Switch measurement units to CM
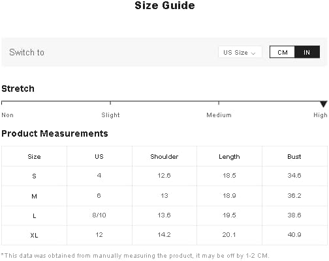Image resolution: width=329 pixels, height=261 pixels. (282, 52)
